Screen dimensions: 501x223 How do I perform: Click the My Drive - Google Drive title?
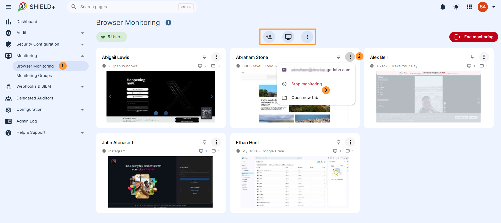263,151
